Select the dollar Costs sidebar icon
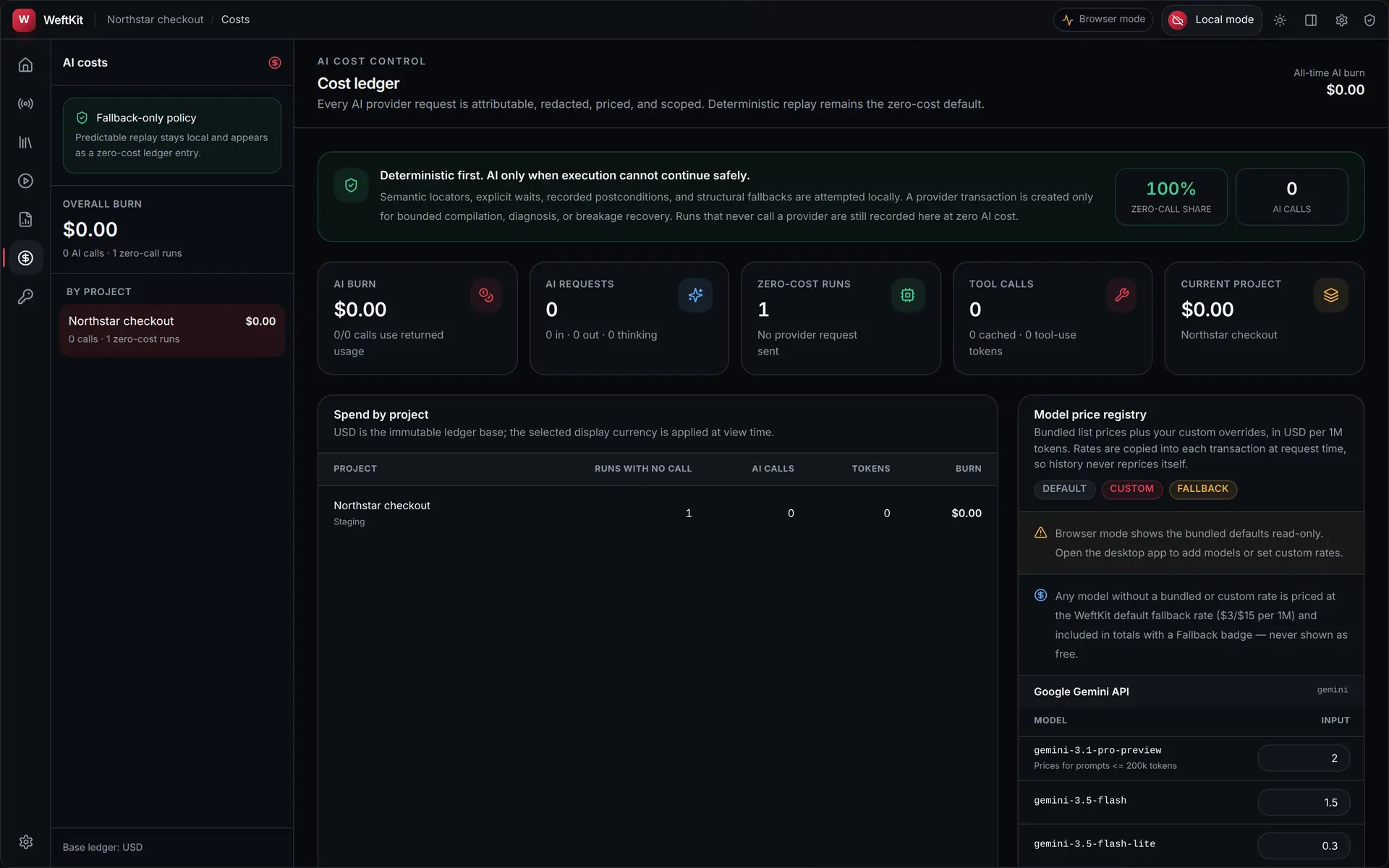This screenshot has width=1389, height=868. 25,258
